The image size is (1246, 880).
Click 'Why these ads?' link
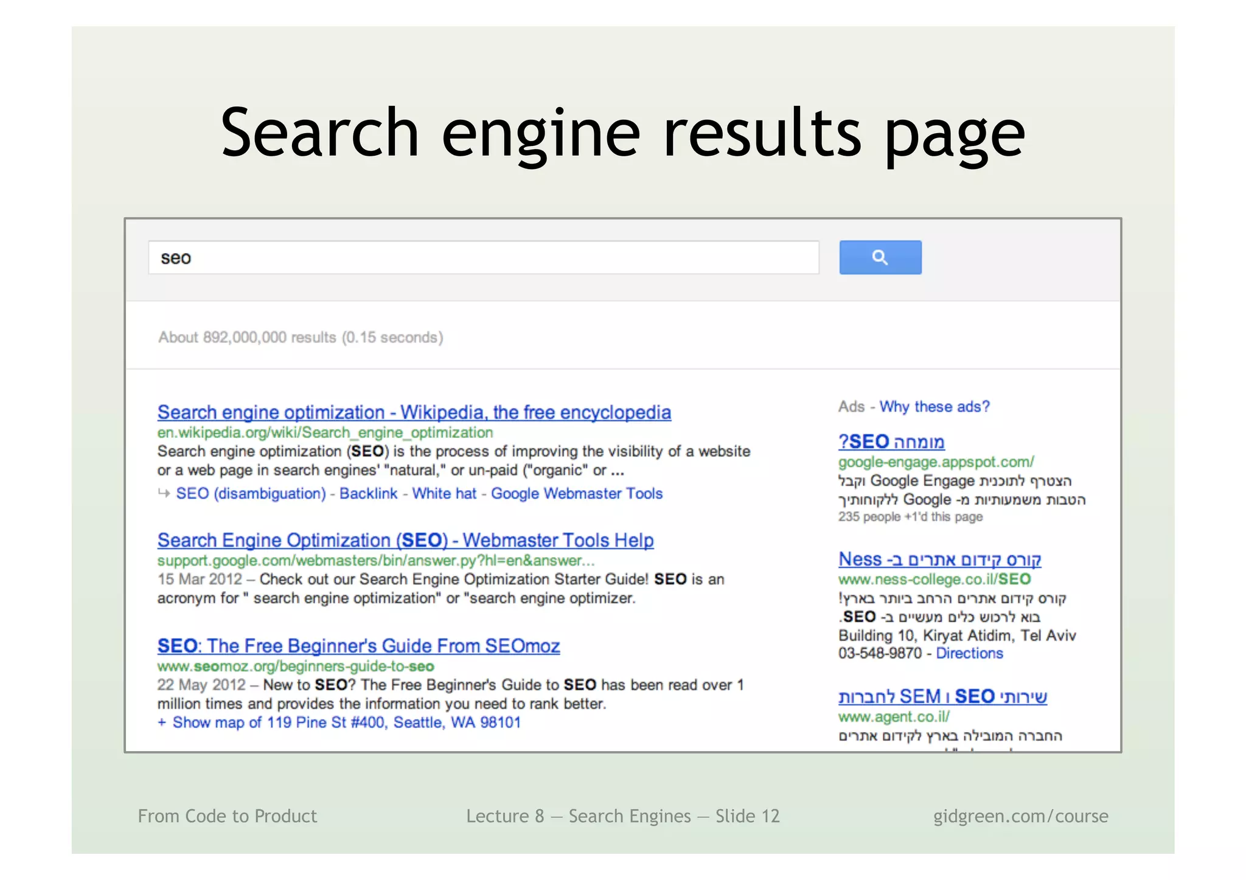pyautogui.click(x=934, y=406)
